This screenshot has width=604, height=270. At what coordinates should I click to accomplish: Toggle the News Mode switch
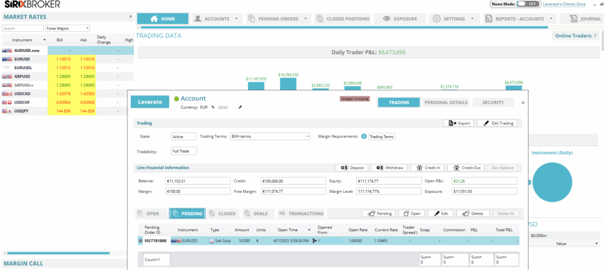[x=528, y=4]
